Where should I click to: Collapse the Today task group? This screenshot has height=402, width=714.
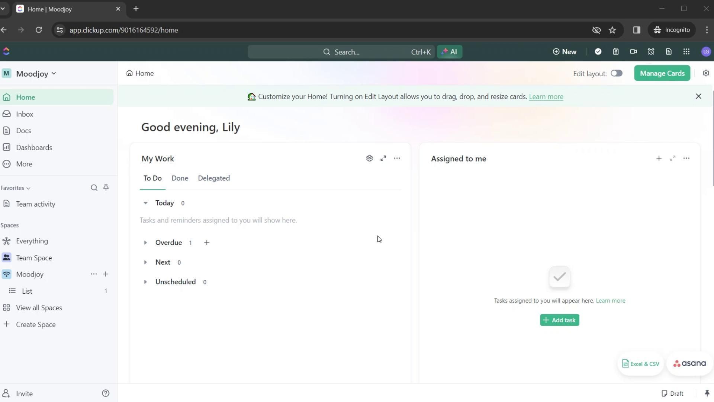[145, 203]
